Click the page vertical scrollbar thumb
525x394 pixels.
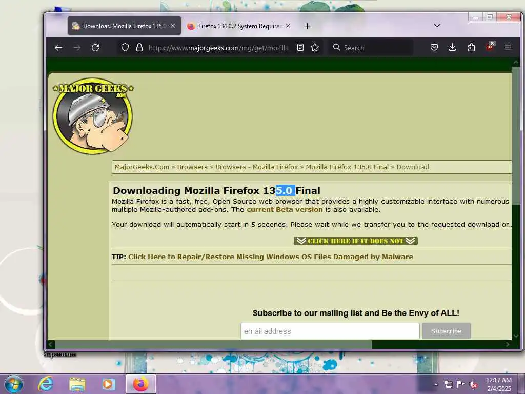516,135
